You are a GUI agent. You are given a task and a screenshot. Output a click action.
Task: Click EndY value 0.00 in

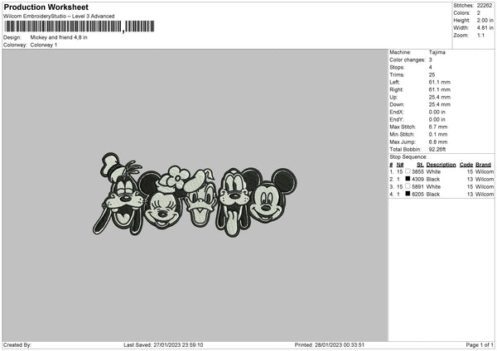437,120
